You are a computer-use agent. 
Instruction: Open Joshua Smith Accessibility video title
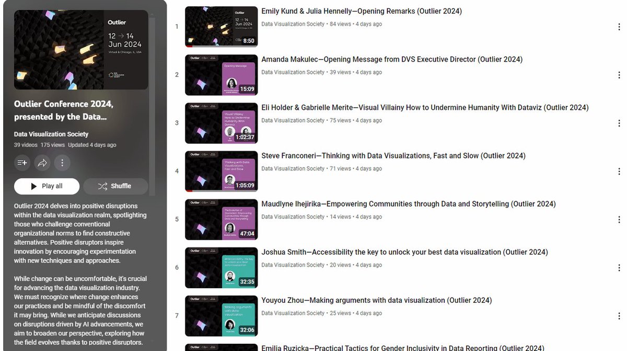click(x=404, y=252)
